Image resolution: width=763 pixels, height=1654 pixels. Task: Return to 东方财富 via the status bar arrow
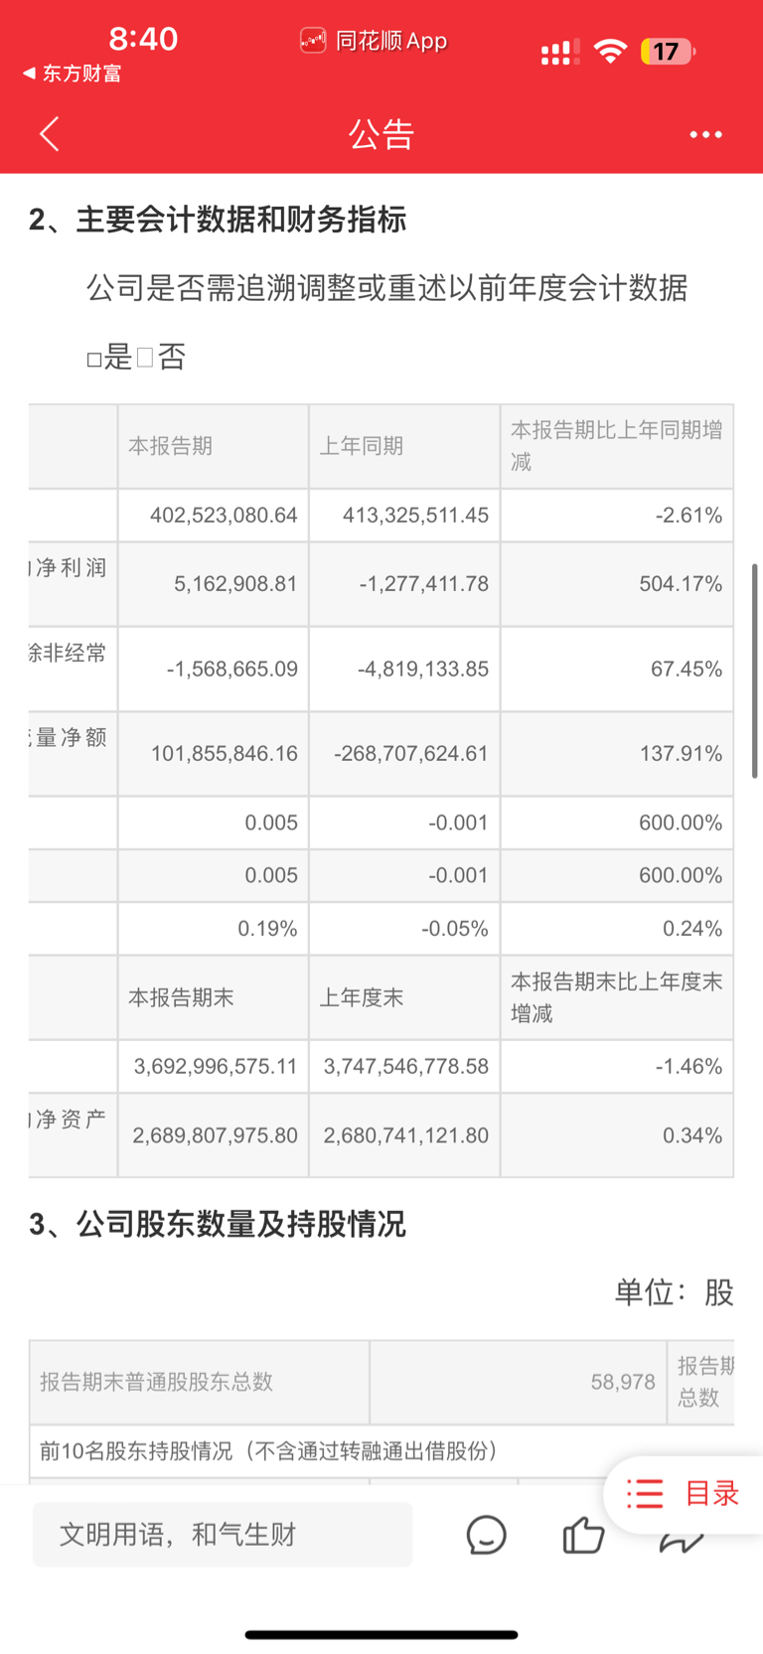click(x=29, y=74)
